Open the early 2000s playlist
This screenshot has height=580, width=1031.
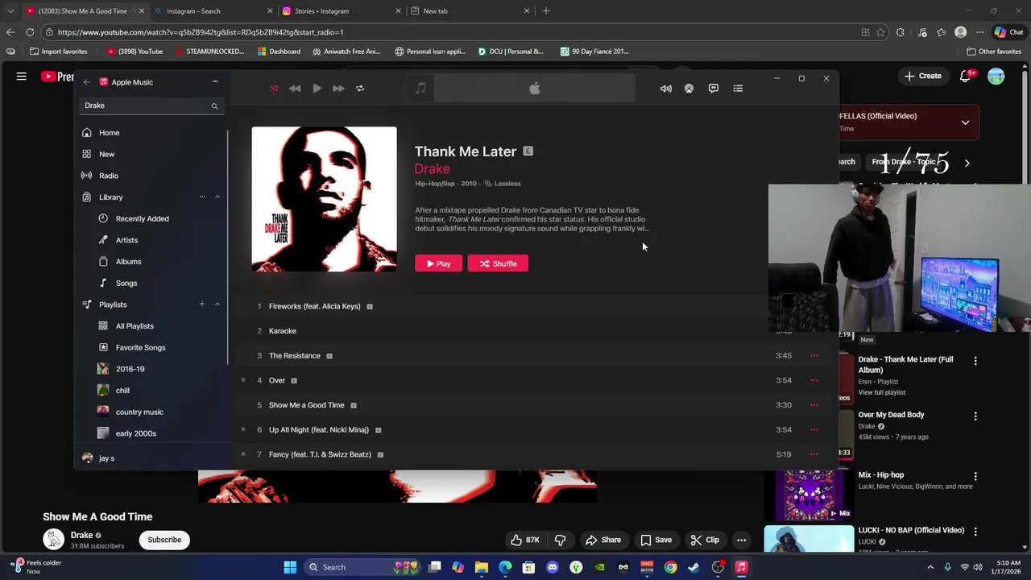pos(135,433)
